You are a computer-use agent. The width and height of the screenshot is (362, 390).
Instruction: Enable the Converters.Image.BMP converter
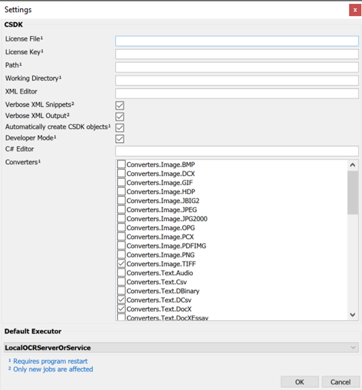click(x=121, y=164)
